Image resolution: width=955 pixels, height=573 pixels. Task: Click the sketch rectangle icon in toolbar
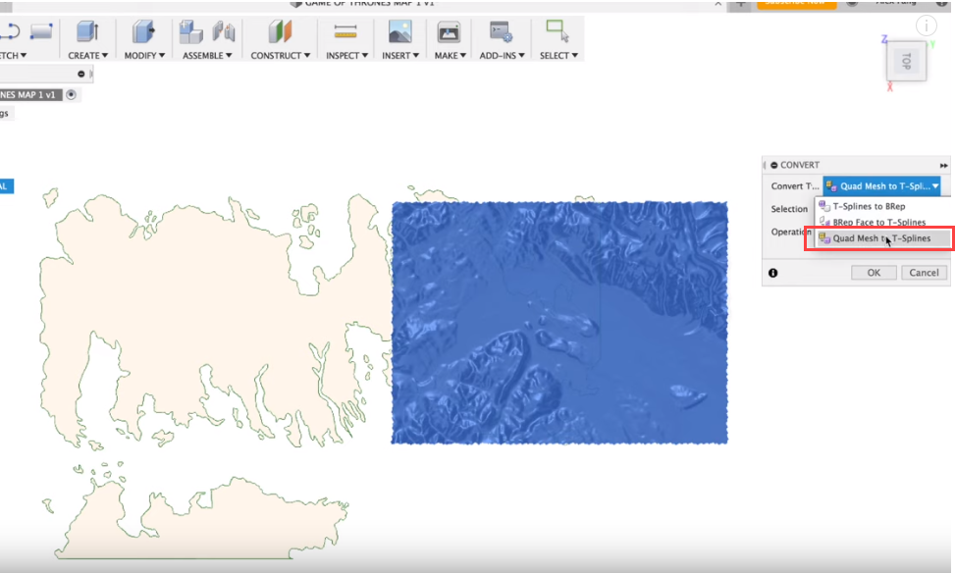pos(41,31)
